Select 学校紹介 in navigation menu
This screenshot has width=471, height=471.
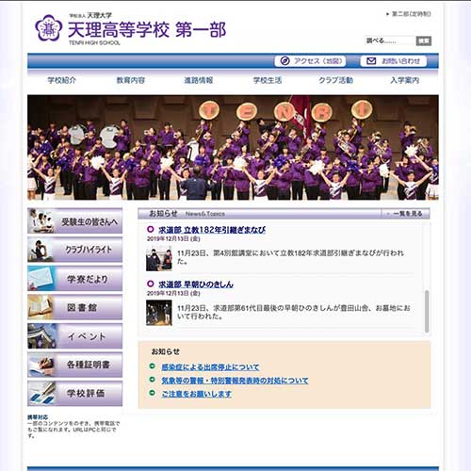tap(62, 80)
